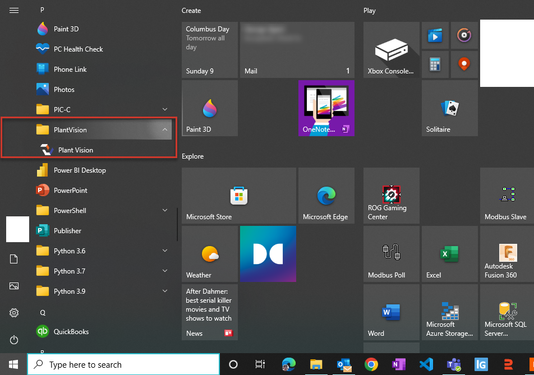
Task: Launch Plant Vision from the expanded folder
Action: point(76,150)
